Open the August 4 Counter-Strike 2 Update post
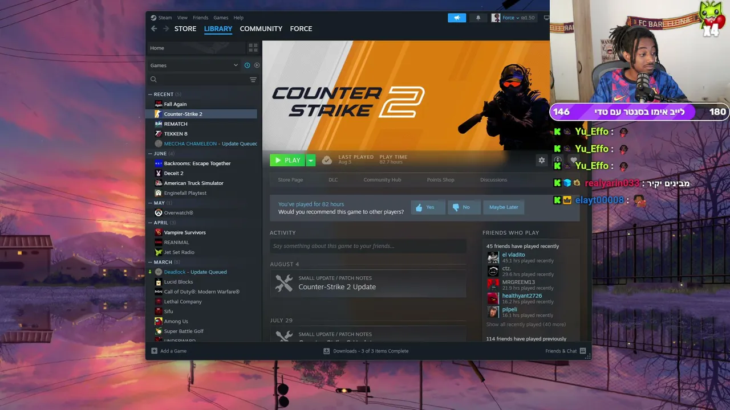Screen dimensions: 730x410 [x=368, y=283]
